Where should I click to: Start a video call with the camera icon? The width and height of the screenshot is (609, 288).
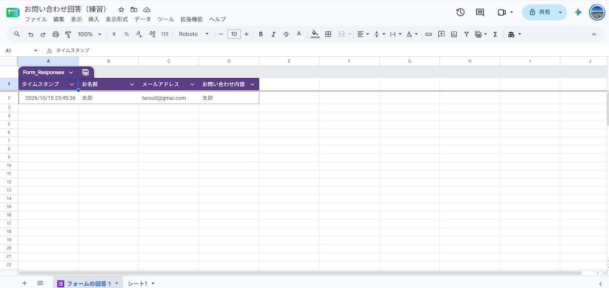[502, 12]
